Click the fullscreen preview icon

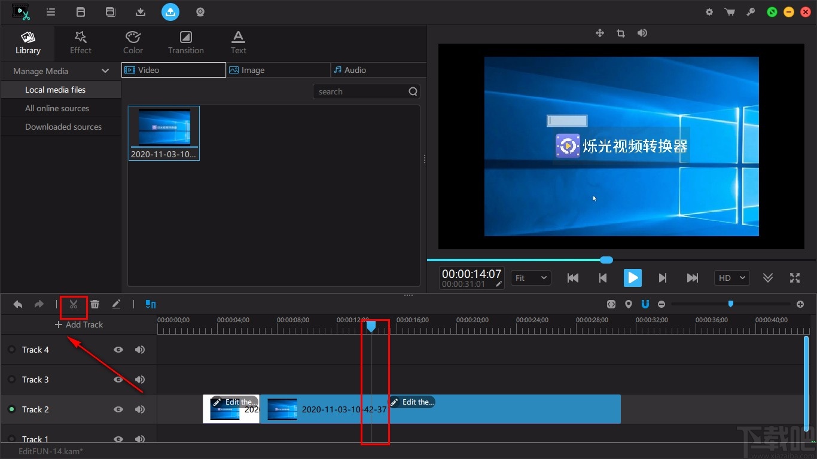(x=794, y=278)
